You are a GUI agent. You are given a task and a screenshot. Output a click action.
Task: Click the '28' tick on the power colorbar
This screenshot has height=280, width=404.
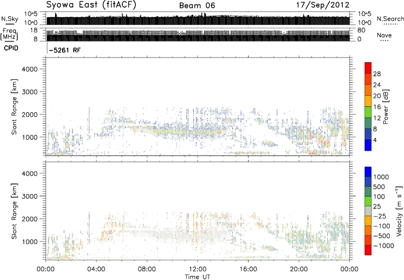[377, 74]
